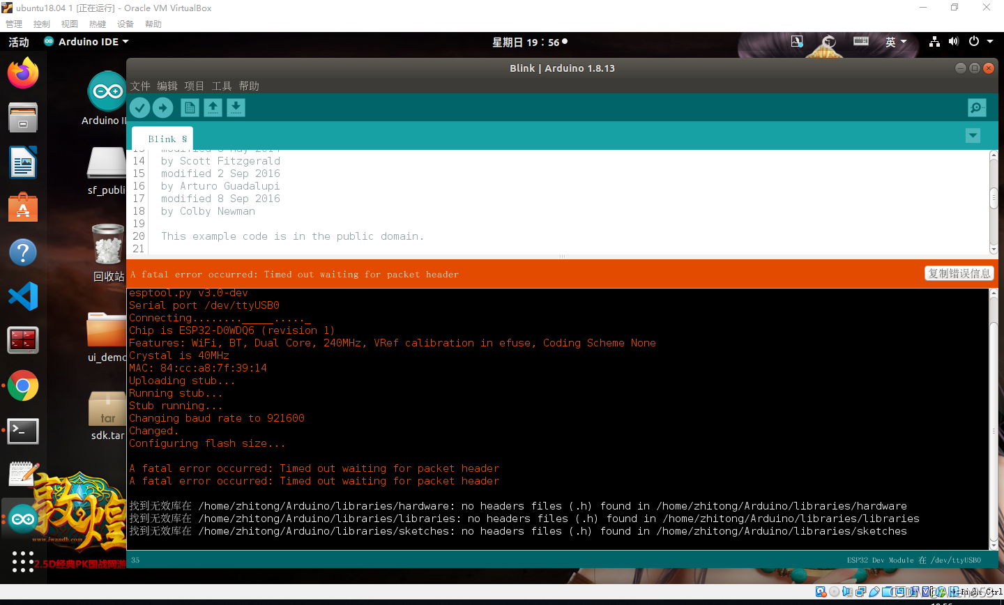Save the sketch with the down-arrow icon
The image size is (1004, 605).
[x=236, y=107]
